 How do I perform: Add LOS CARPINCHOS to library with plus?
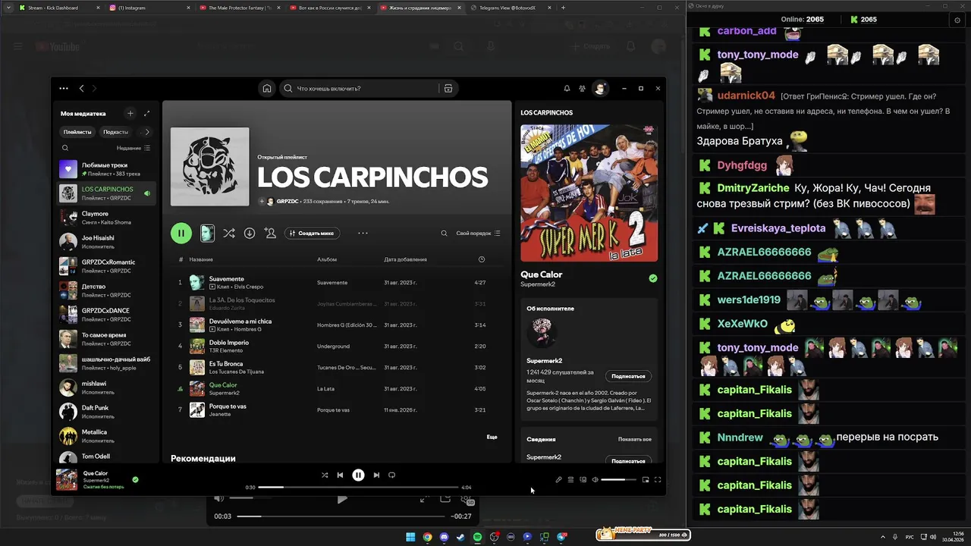262,202
